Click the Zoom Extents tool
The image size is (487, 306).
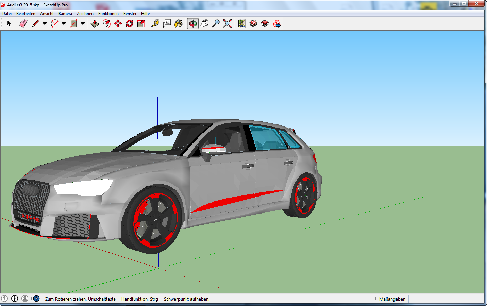(x=228, y=23)
